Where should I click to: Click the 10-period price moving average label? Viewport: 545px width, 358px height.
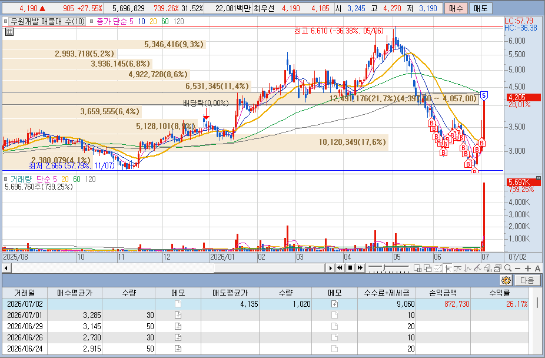(x=141, y=22)
